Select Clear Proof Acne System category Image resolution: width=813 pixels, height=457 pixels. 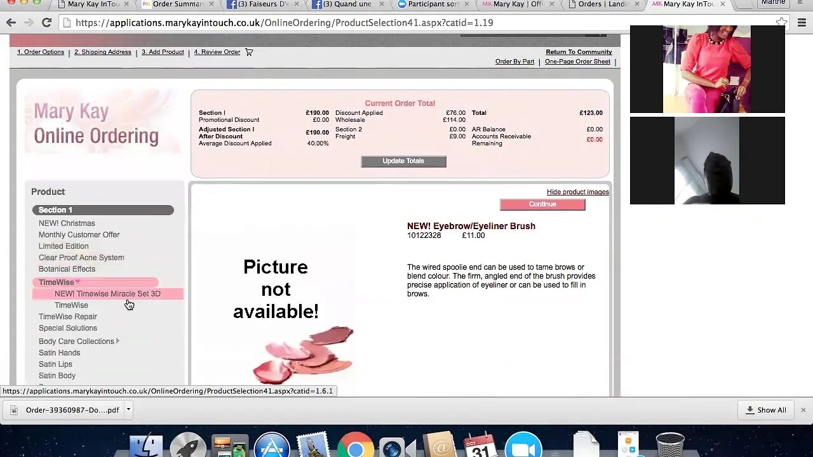(x=81, y=258)
